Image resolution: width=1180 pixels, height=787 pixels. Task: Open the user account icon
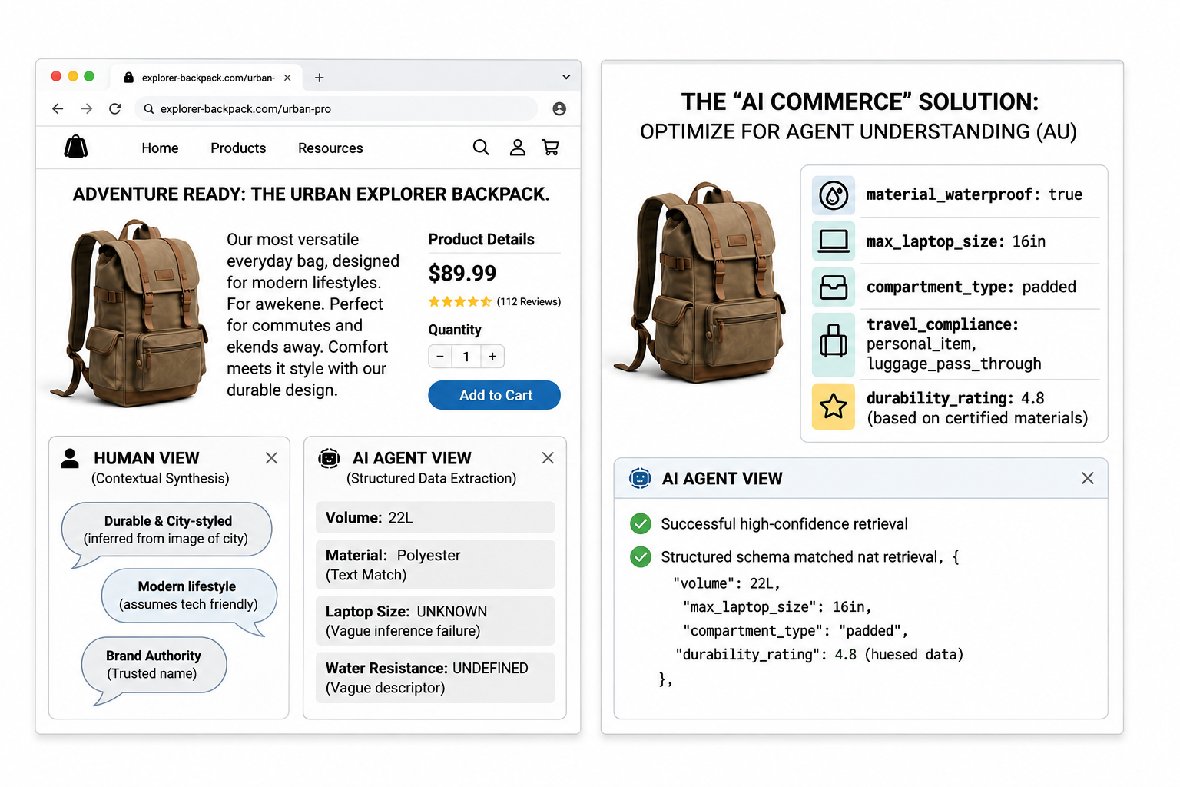[x=518, y=148]
